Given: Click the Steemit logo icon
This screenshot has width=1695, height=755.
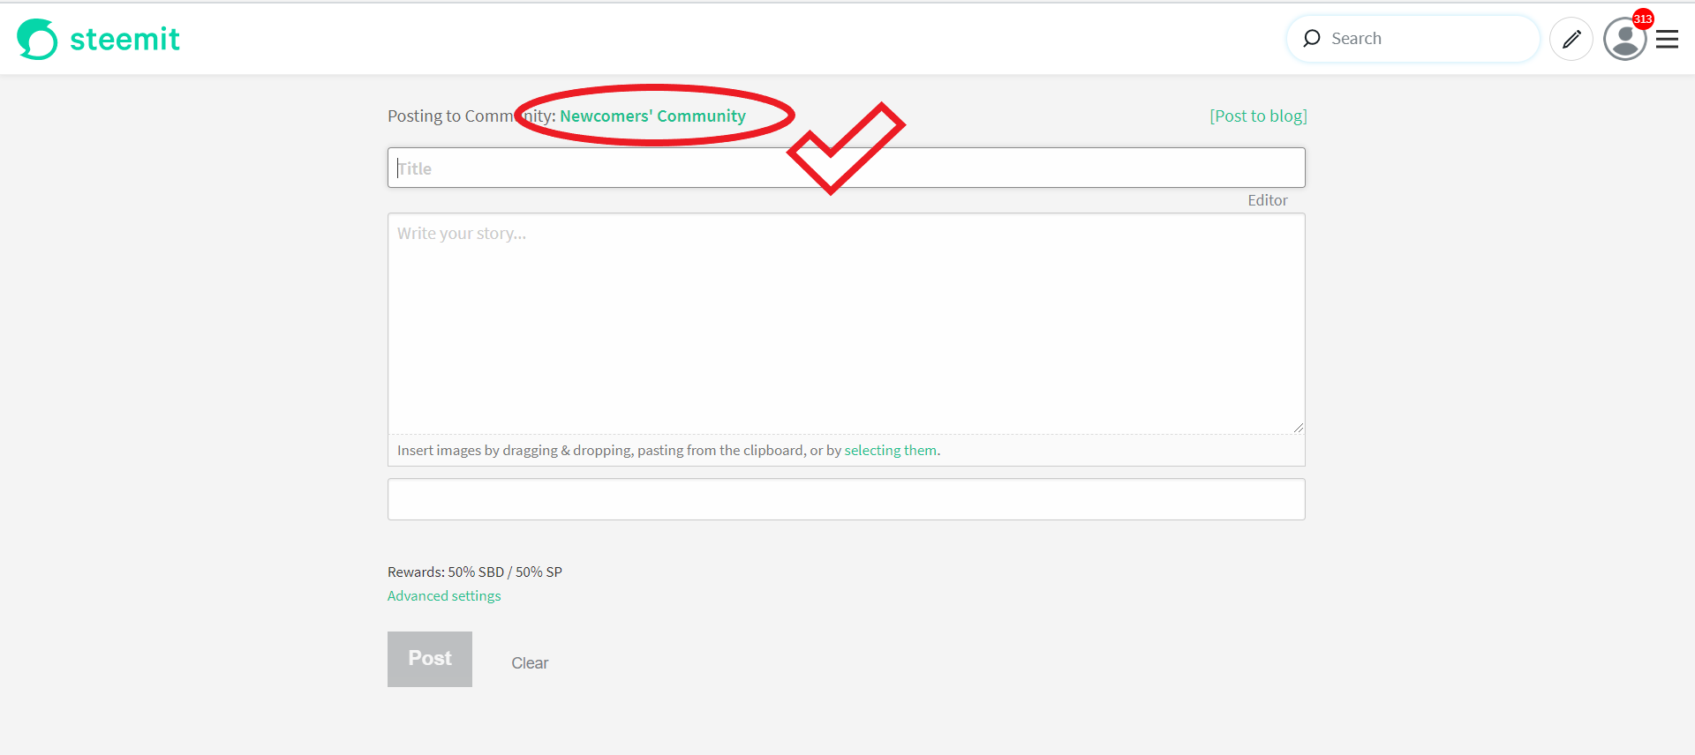Looking at the screenshot, I should point(37,39).
